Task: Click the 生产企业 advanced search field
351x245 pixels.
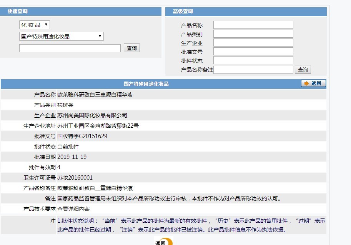Action: (x=253, y=43)
